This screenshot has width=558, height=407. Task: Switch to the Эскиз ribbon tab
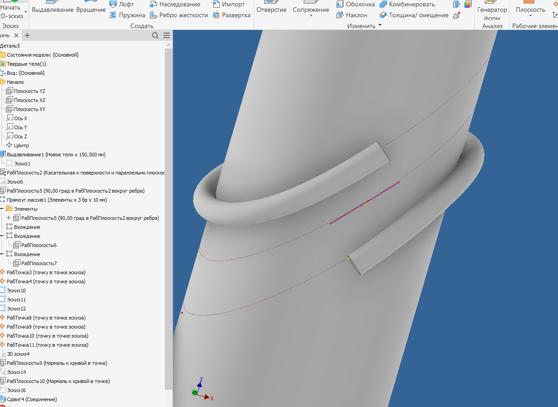10,25
